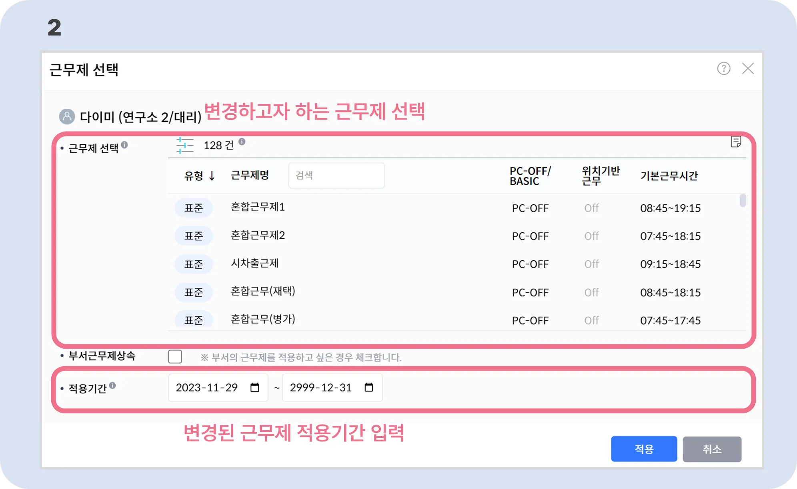Choose 혼합근무(재택) from the list
The height and width of the screenshot is (489, 797).
tap(263, 291)
